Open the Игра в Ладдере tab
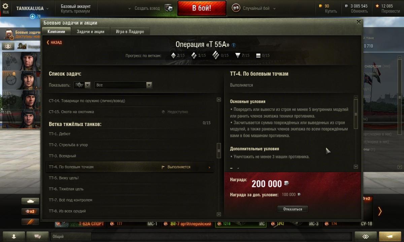Image resolution: width=404 pixels, height=242 pixels. [130, 32]
